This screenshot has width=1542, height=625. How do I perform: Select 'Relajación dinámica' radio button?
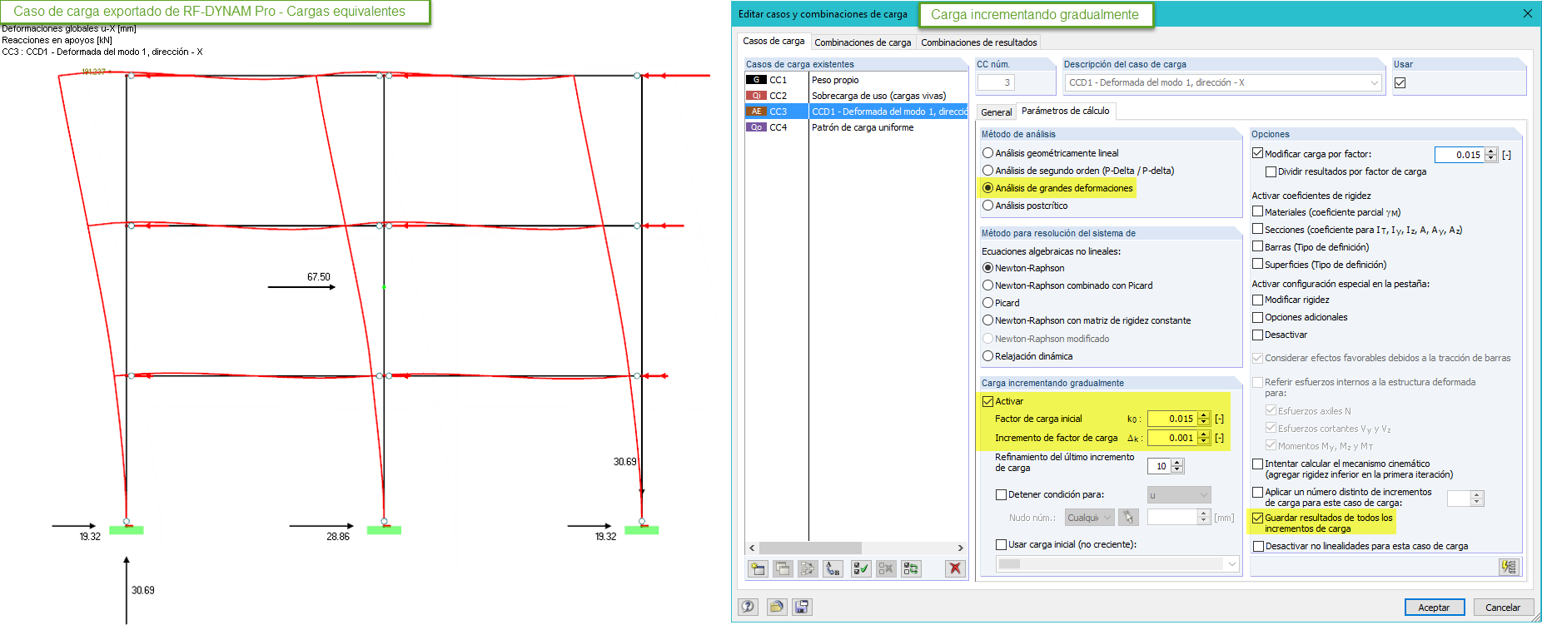click(987, 356)
